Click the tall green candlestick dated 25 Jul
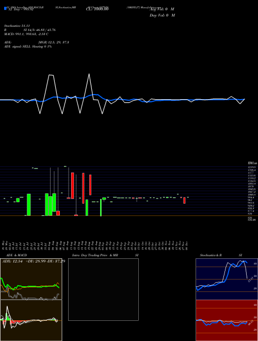 [29, 205]
